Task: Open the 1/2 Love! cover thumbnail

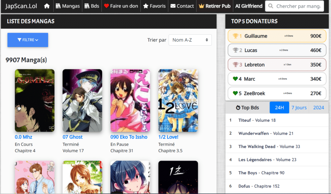Action: (x=178, y=100)
